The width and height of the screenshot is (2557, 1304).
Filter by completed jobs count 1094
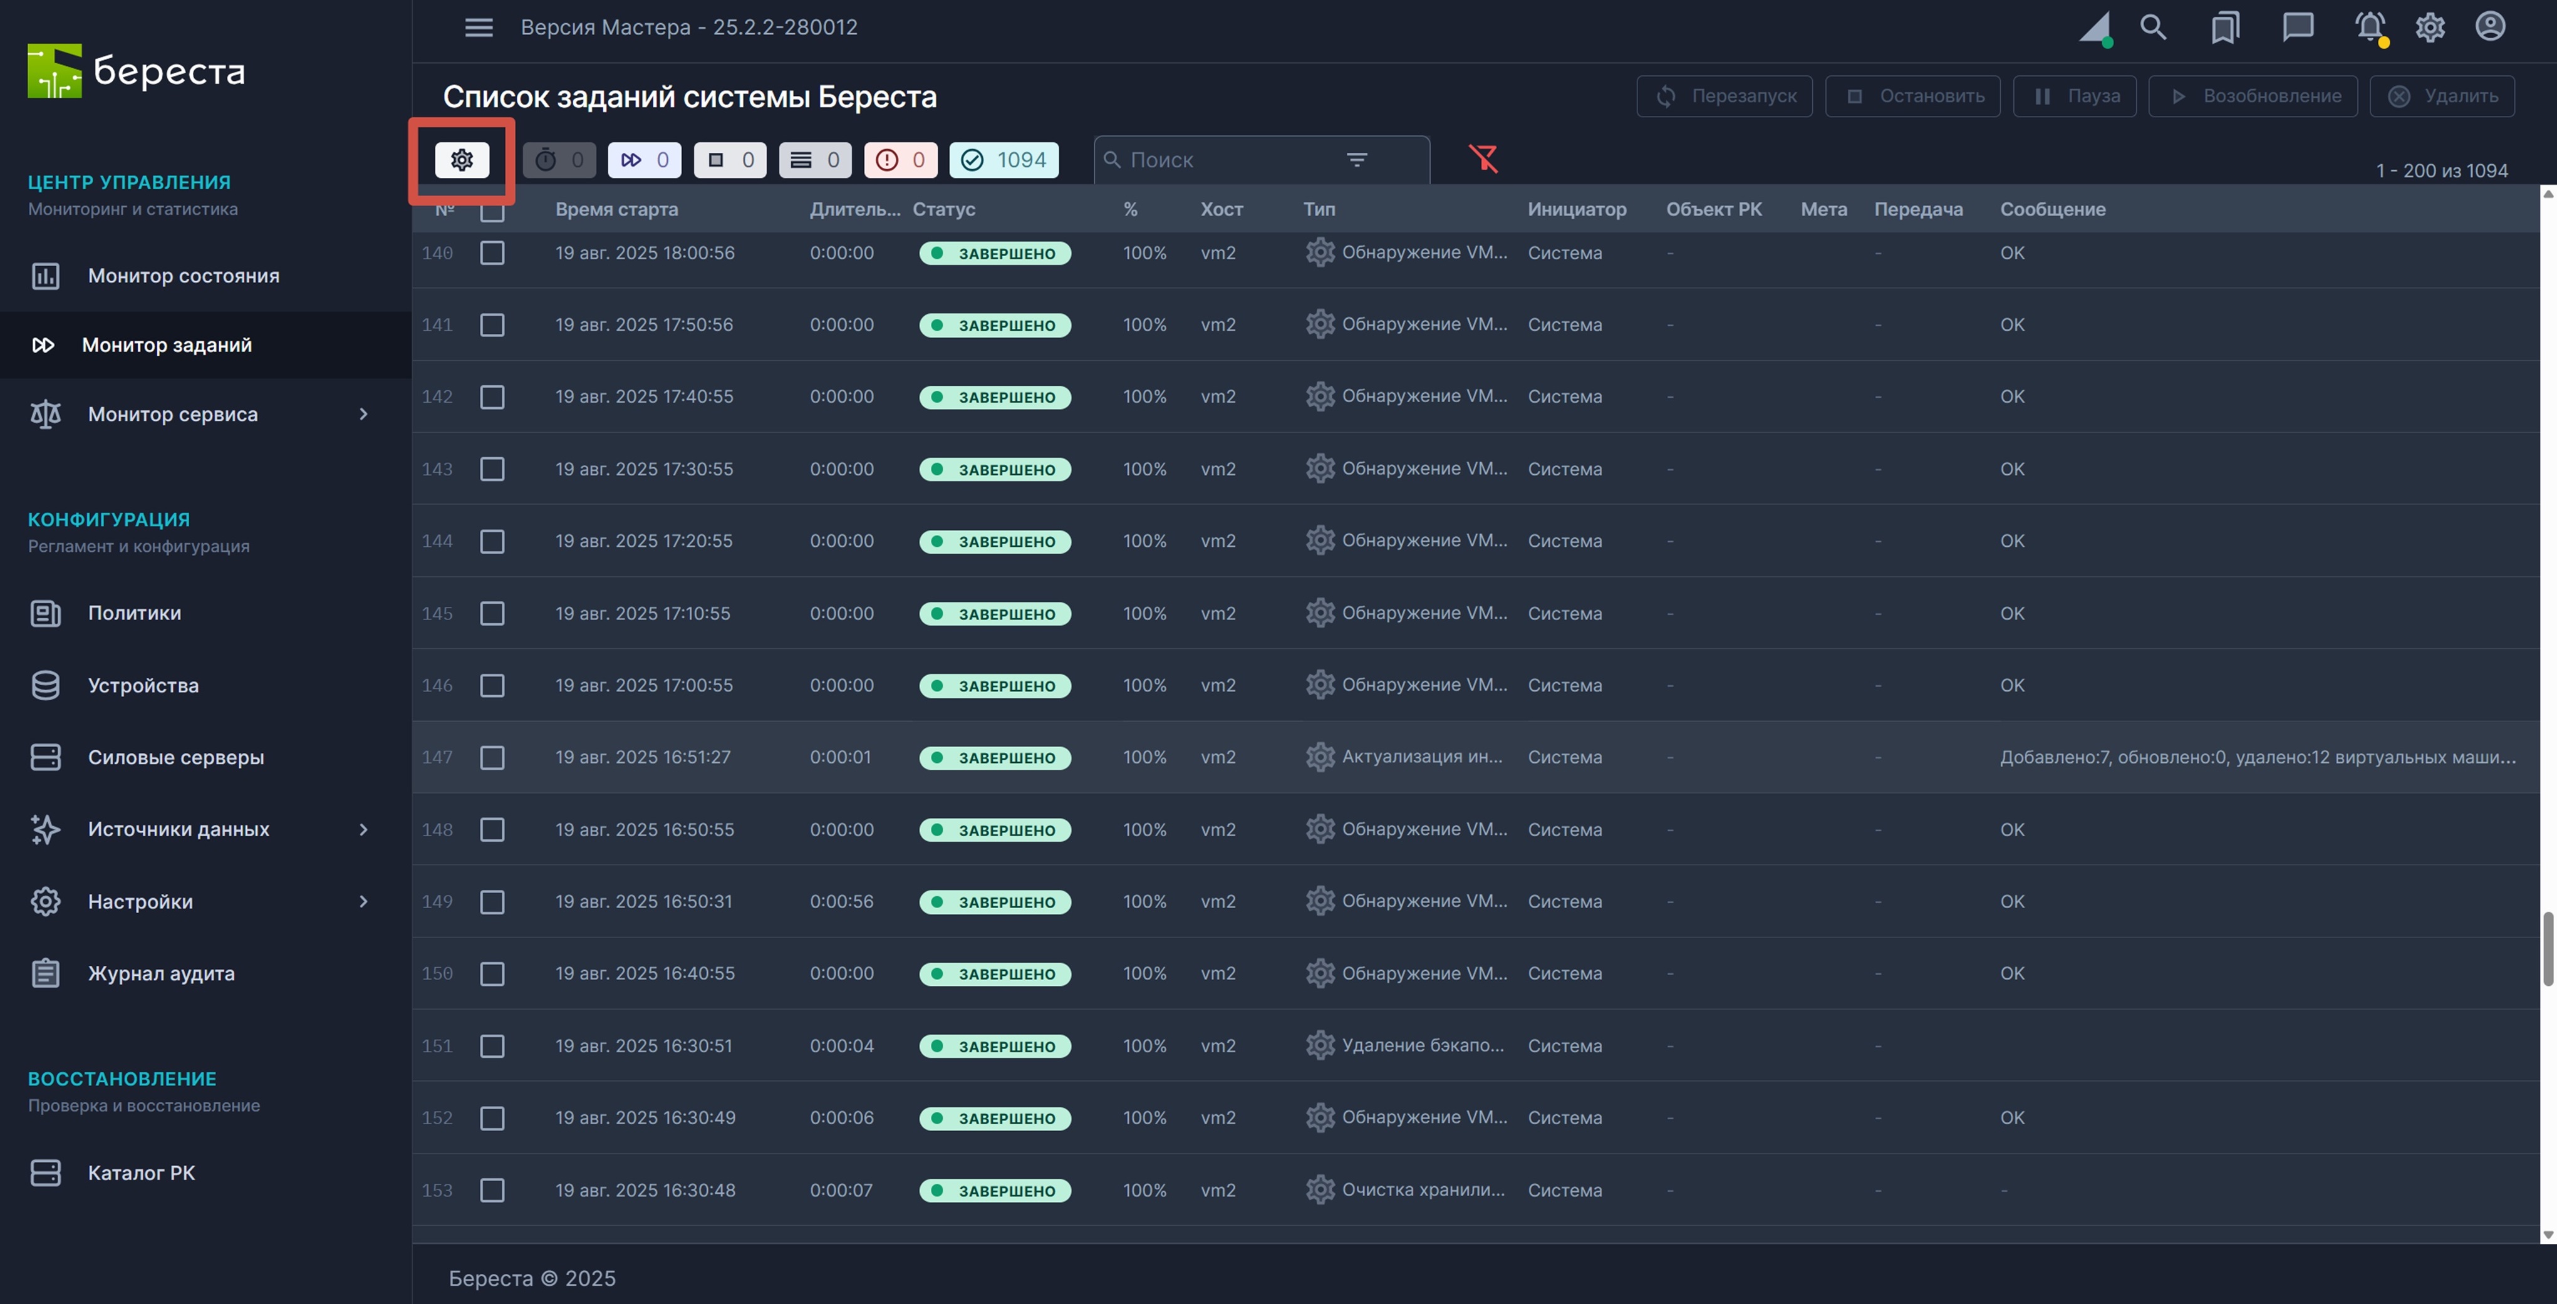pyautogui.click(x=1004, y=160)
